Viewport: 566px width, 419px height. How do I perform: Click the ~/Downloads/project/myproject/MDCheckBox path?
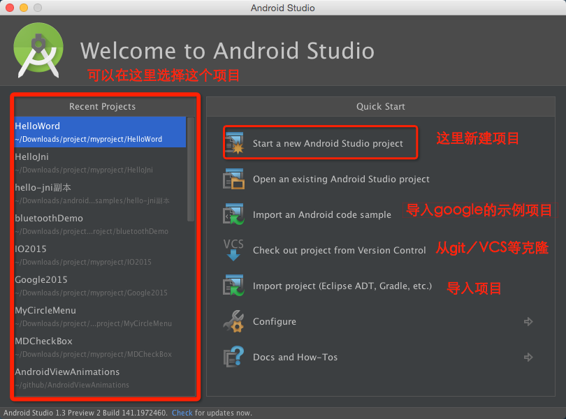(x=93, y=354)
